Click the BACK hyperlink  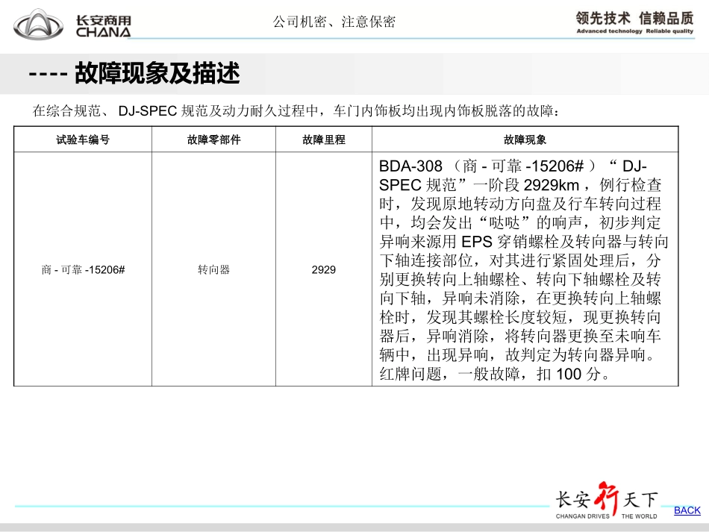pyautogui.click(x=687, y=510)
